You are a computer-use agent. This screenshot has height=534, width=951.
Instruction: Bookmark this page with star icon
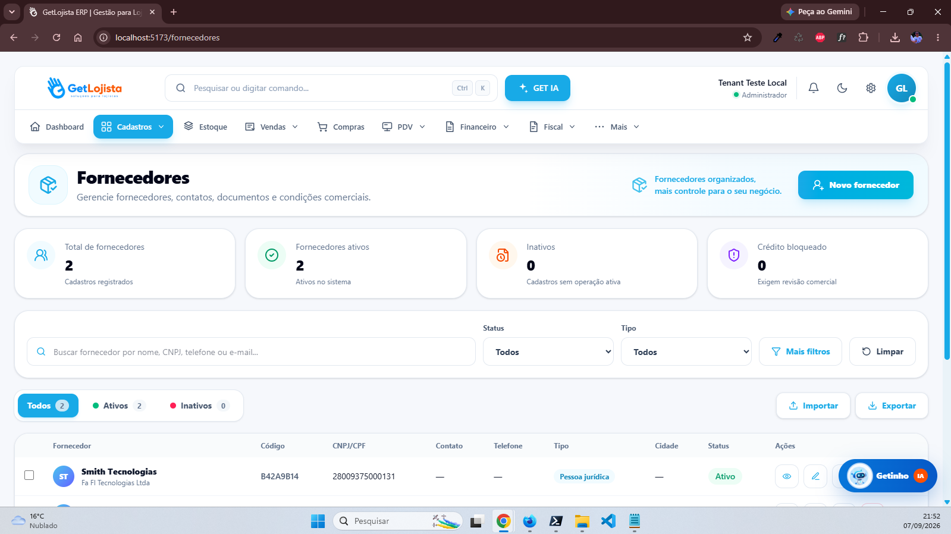[x=748, y=37]
